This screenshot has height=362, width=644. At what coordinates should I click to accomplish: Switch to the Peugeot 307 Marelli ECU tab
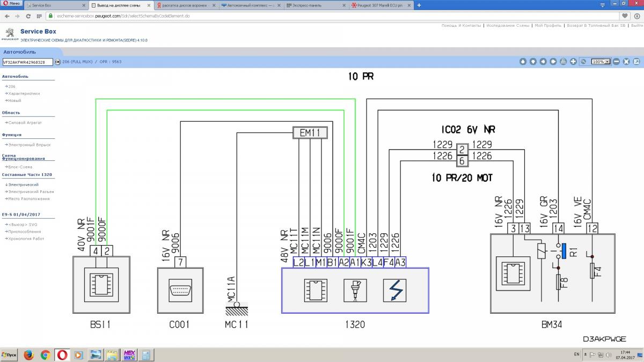(380, 5)
